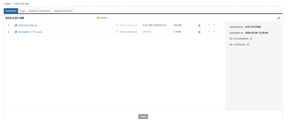Delete EOS-4.20.14M.swi using trash icon
The width and height of the screenshot is (288, 120).
click(199, 25)
